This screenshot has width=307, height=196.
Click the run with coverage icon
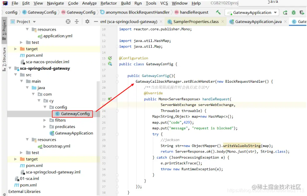(302, 13)
